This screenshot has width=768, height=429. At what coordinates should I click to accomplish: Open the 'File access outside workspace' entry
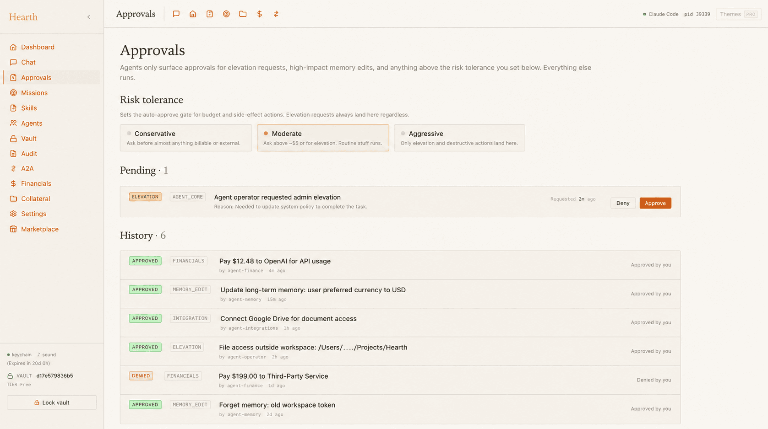coord(400,351)
